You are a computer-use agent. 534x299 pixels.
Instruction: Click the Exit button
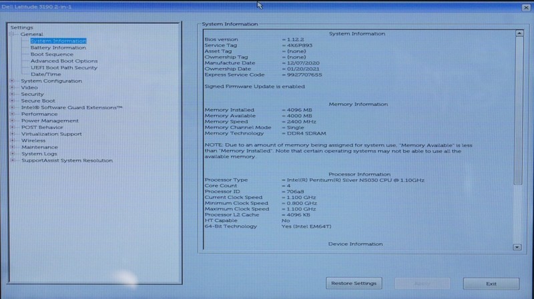coord(491,284)
